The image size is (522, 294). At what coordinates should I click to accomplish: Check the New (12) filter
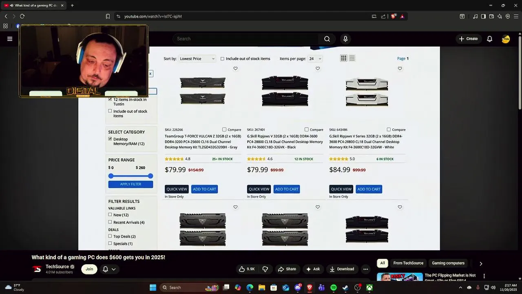tap(110, 214)
